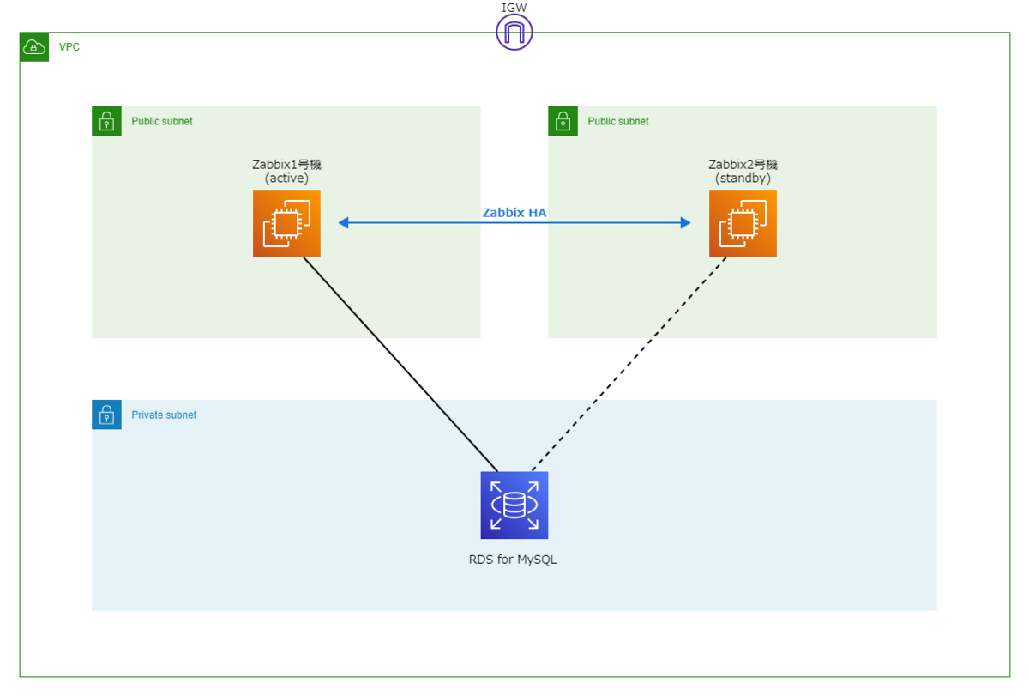This screenshot has width=1029, height=696.
Task: Select the solid line from active Zabbix to RDS
Action: pos(400,365)
